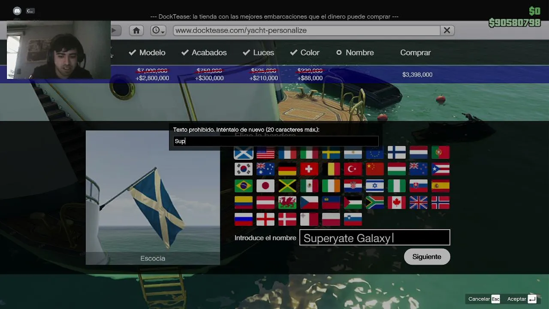Pick the Germany flag
The height and width of the screenshot is (309, 549).
click(x=287, y=169)
